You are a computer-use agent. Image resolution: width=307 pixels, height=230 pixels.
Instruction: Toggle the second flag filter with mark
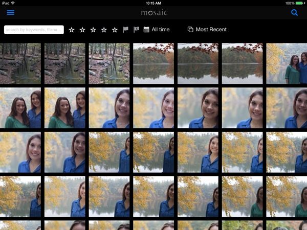pyautogui.click(x=136, y=30)
